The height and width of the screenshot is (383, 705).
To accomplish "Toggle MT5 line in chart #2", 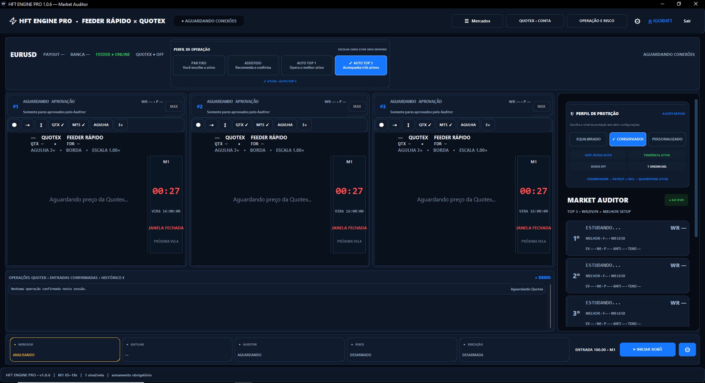I will pos(263,125).
